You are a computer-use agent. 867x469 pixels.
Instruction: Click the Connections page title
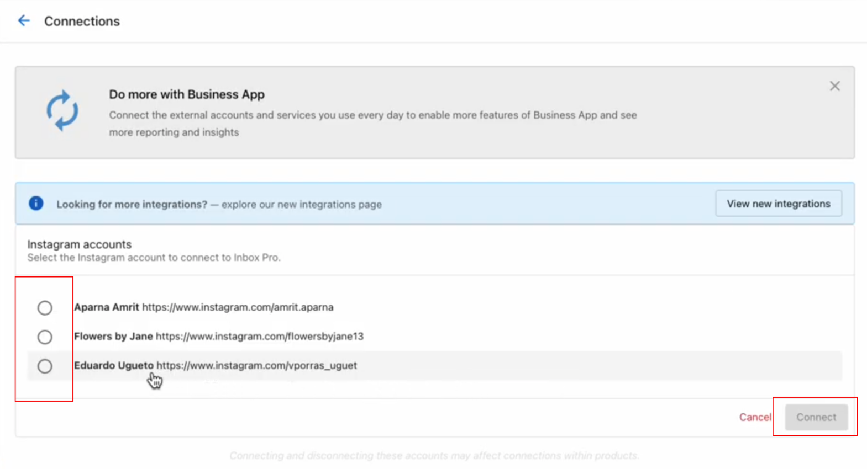(82, 22)
